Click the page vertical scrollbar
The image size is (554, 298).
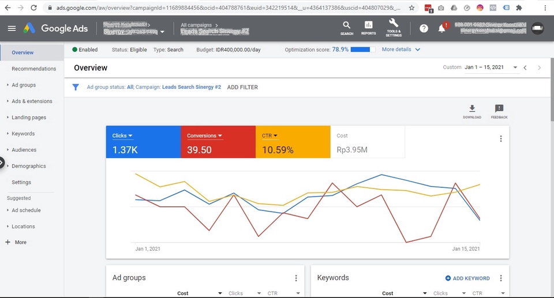click(552, 90)
